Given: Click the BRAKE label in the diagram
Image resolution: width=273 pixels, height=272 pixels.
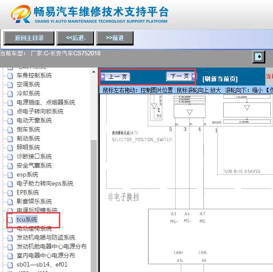Looking at the screenshot, I should pyautogui.click(x=217, y=122).
